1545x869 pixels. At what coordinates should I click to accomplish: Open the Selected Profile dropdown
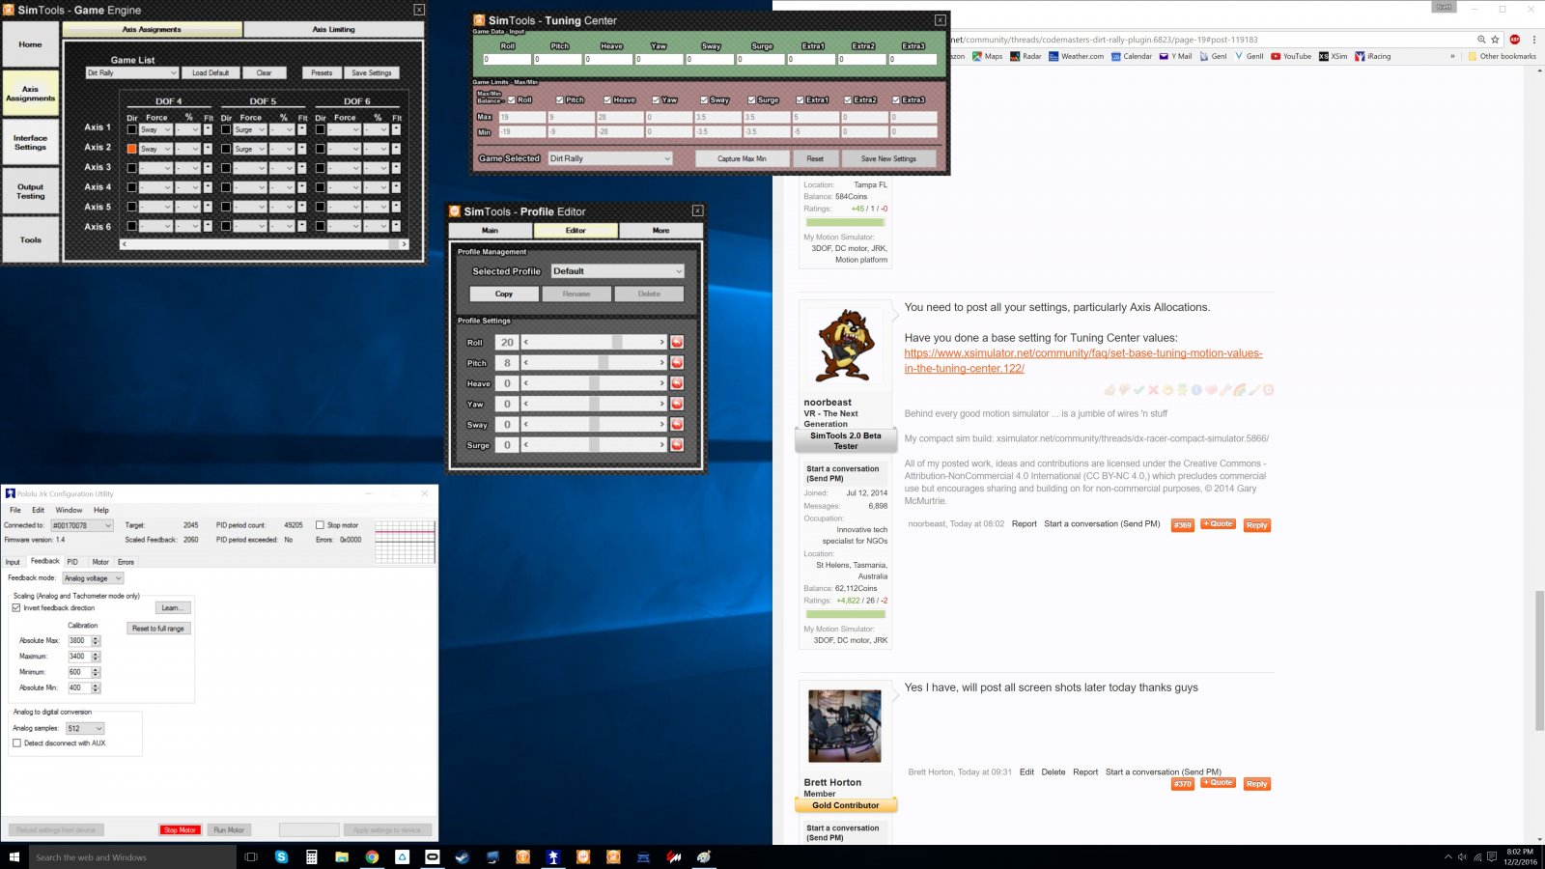coord(618,271)
